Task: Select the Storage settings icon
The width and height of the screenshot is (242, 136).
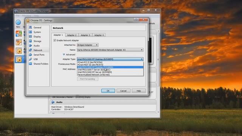Action: click(x=30, y=41)
